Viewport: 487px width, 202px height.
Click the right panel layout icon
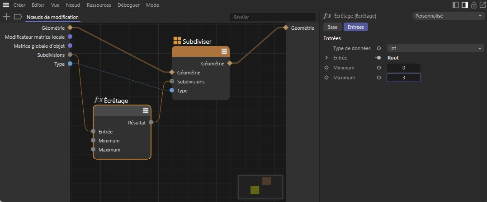[x=464, y=5]
